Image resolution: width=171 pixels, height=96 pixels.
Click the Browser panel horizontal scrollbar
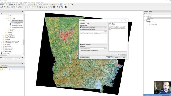[x=4, y=55]
